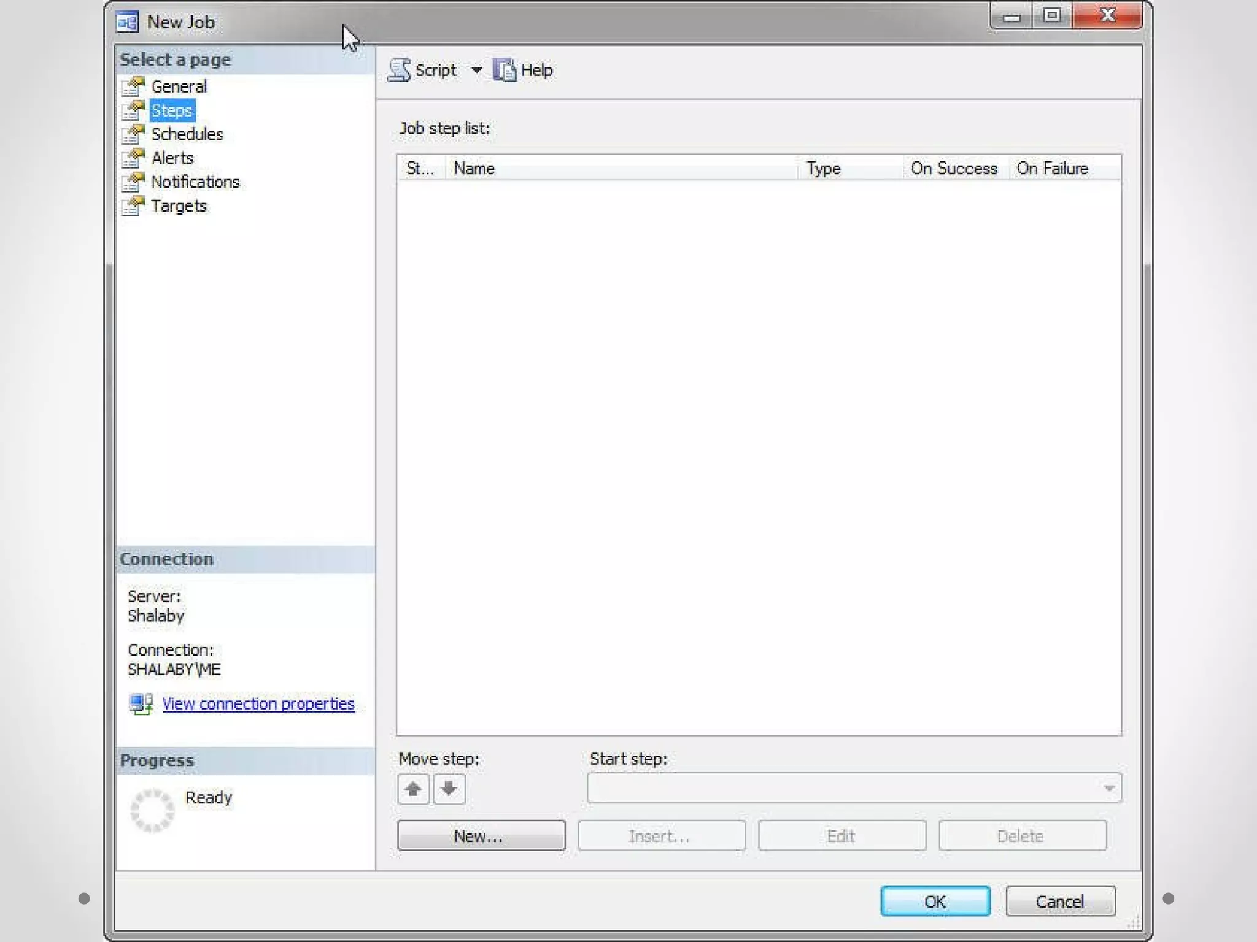This screenshot has height=942, width=1257.
Task: Switch to the Schedules page label
Action: tap(187, 134)
